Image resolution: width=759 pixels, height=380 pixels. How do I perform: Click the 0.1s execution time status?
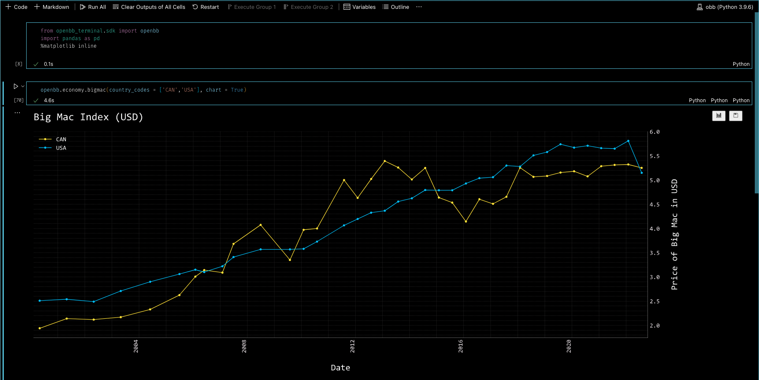[49, 64]
